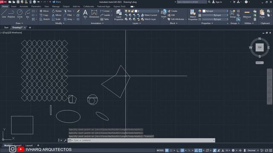Toggle snap mode in status bar

171,150
